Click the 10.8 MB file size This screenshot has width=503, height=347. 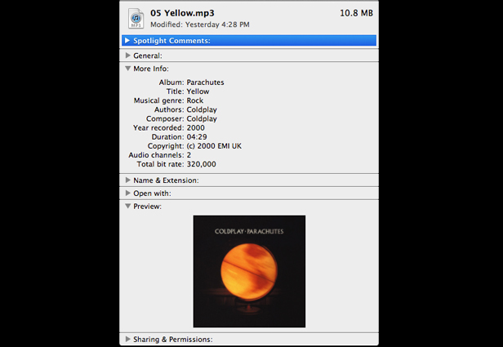click(356, 13)
